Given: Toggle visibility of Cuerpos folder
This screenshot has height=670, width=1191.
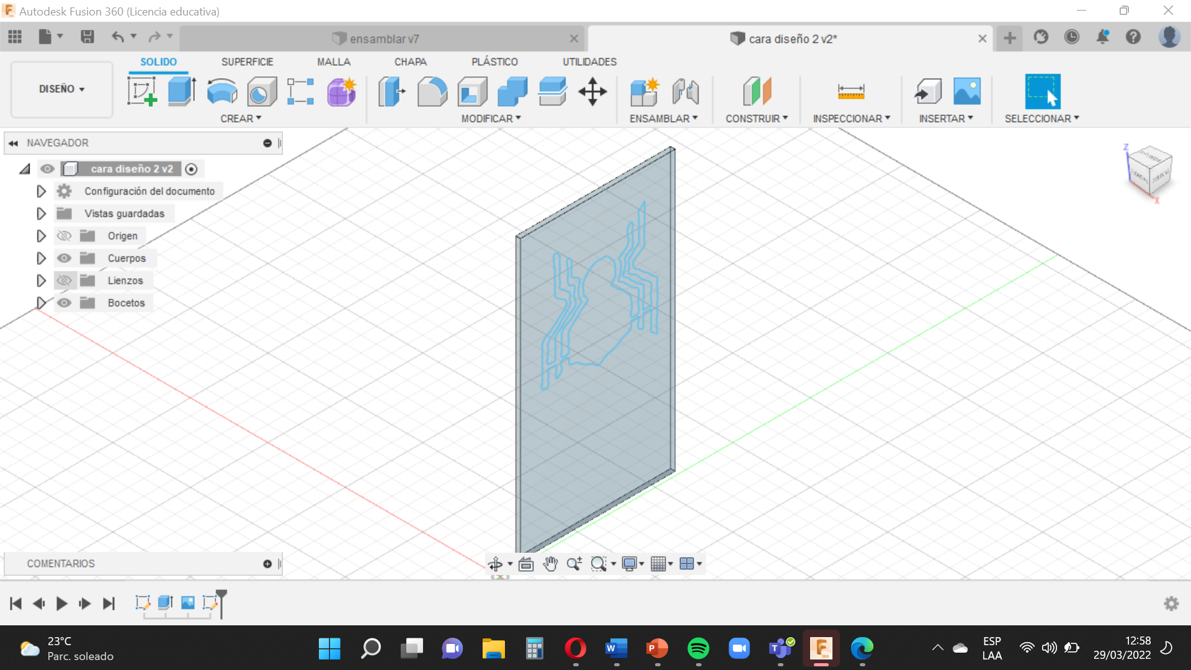Looking at the screenshot, I should point(65,257).
